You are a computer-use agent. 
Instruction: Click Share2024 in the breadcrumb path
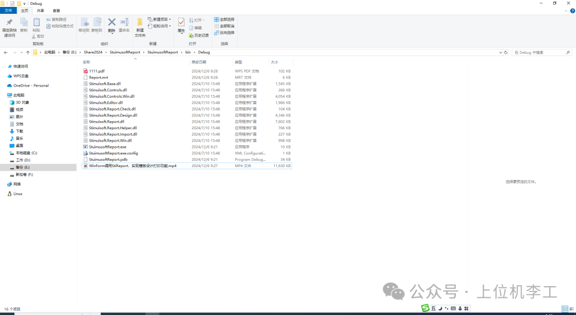pyautogui.click(x=93, y=52)
